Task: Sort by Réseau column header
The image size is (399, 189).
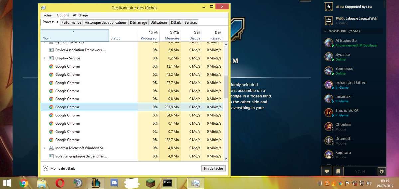Action: coord(212,35)
